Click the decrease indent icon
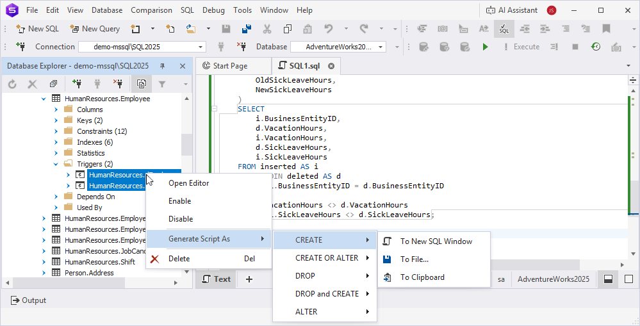Viewport: 640px width, 326px height. coord(525,29)
